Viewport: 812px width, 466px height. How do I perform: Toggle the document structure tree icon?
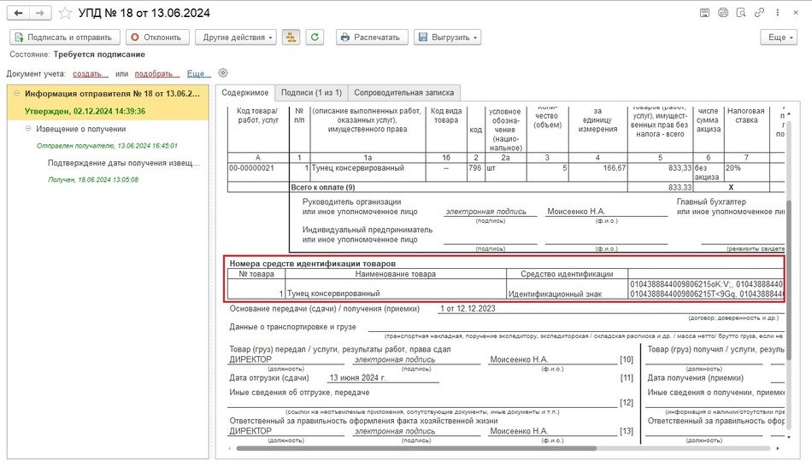(291, 38)
